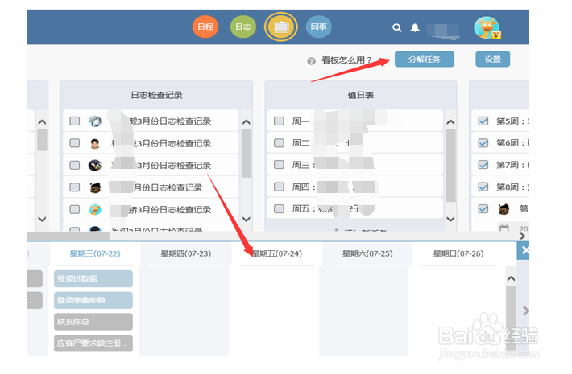Click up arrow of 日志检查记录 list scrollbar
This screenshot has width=572, height=374.
pos(247,122)
